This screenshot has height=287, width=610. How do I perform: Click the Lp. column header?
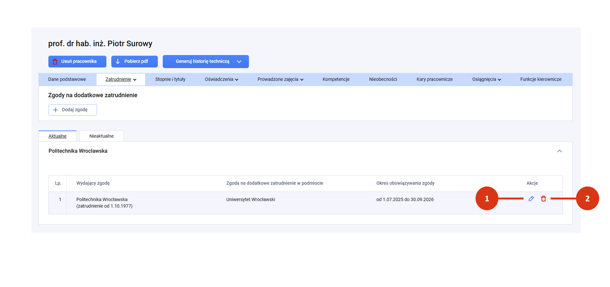click(58, 183)
